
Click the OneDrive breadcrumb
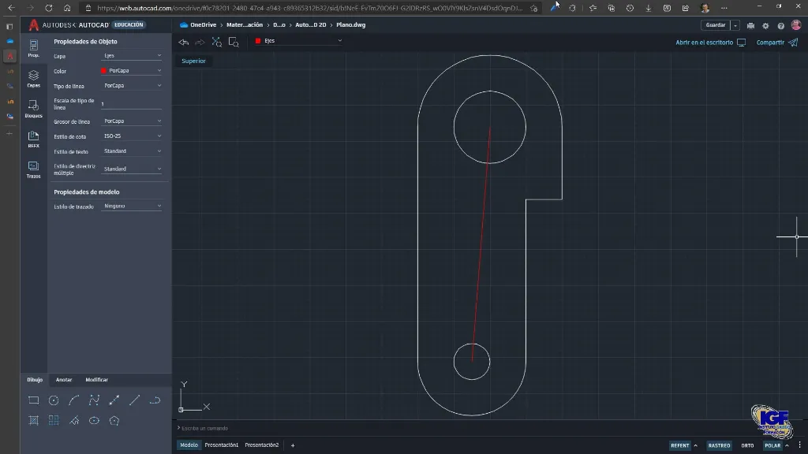click(198, 24)
